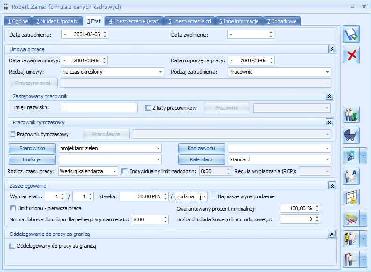The width and height of the screenshot is (371, 272).
Task: Collapse the Umowa o pracę section
Action: [332, 49]
